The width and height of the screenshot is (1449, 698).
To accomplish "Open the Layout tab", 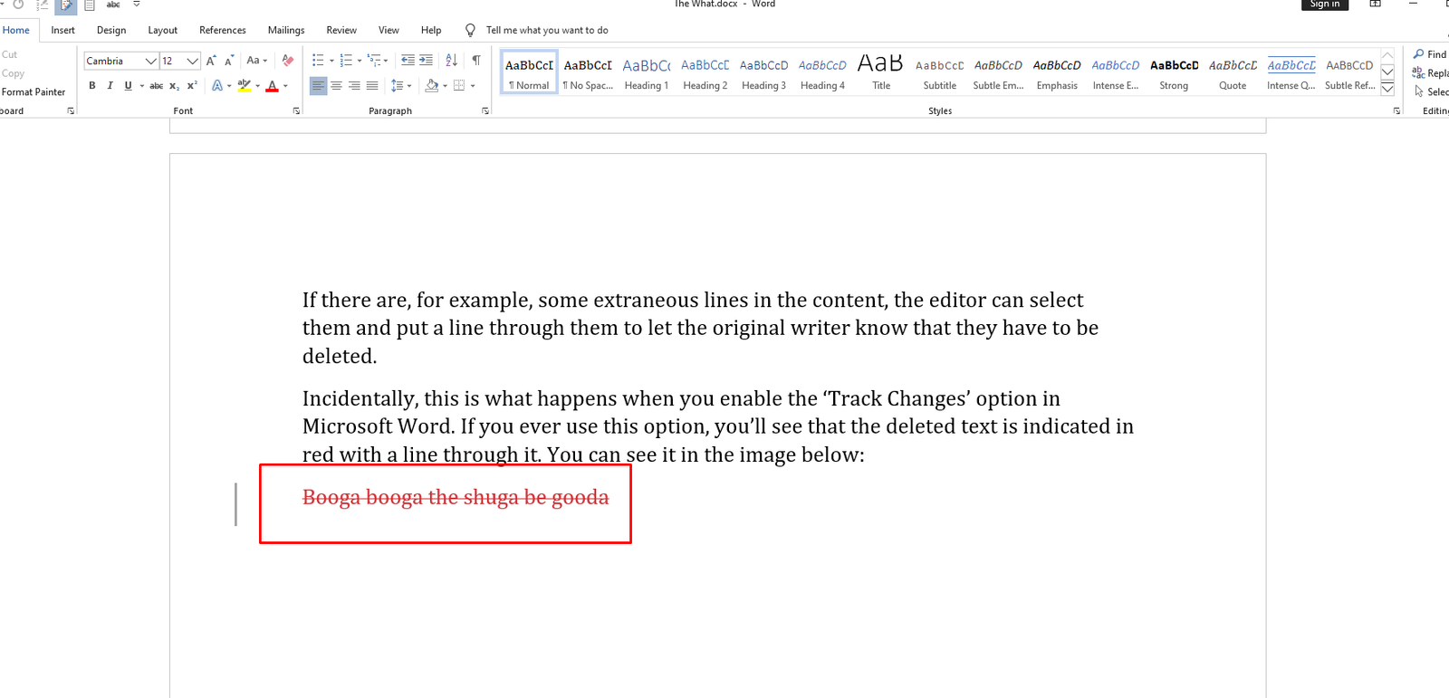I will pos(163,30).
